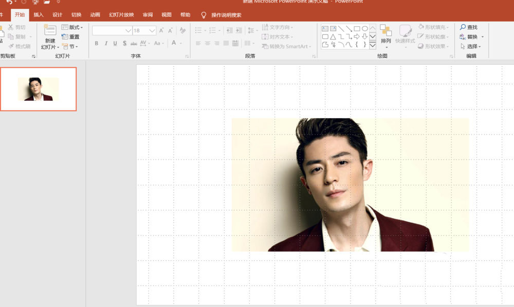
Task: Select the rounded rectangle shape
Action: pyautogui.click(x=325, y=36)
